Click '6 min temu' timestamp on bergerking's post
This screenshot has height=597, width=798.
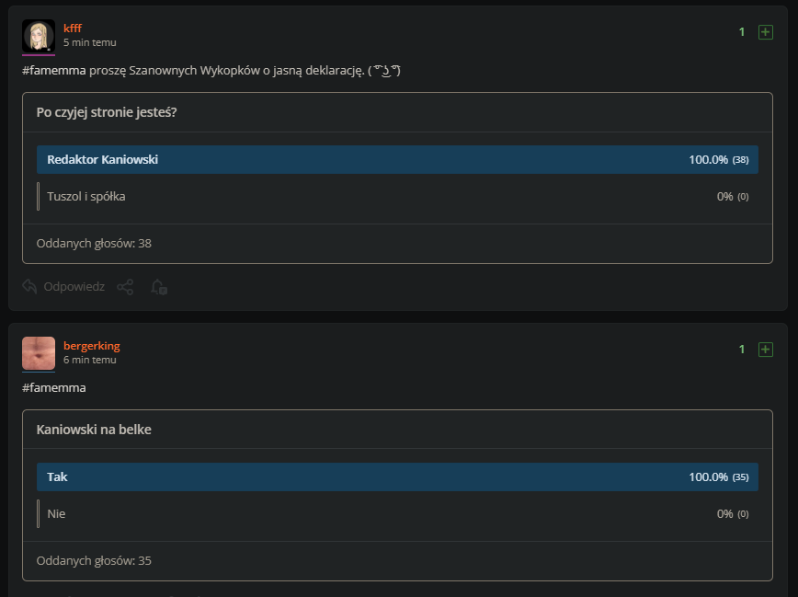point(90,360)
